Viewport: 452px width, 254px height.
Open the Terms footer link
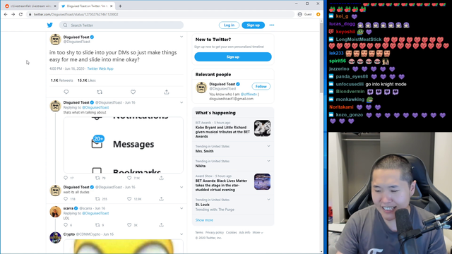click(x=199, y=232)
